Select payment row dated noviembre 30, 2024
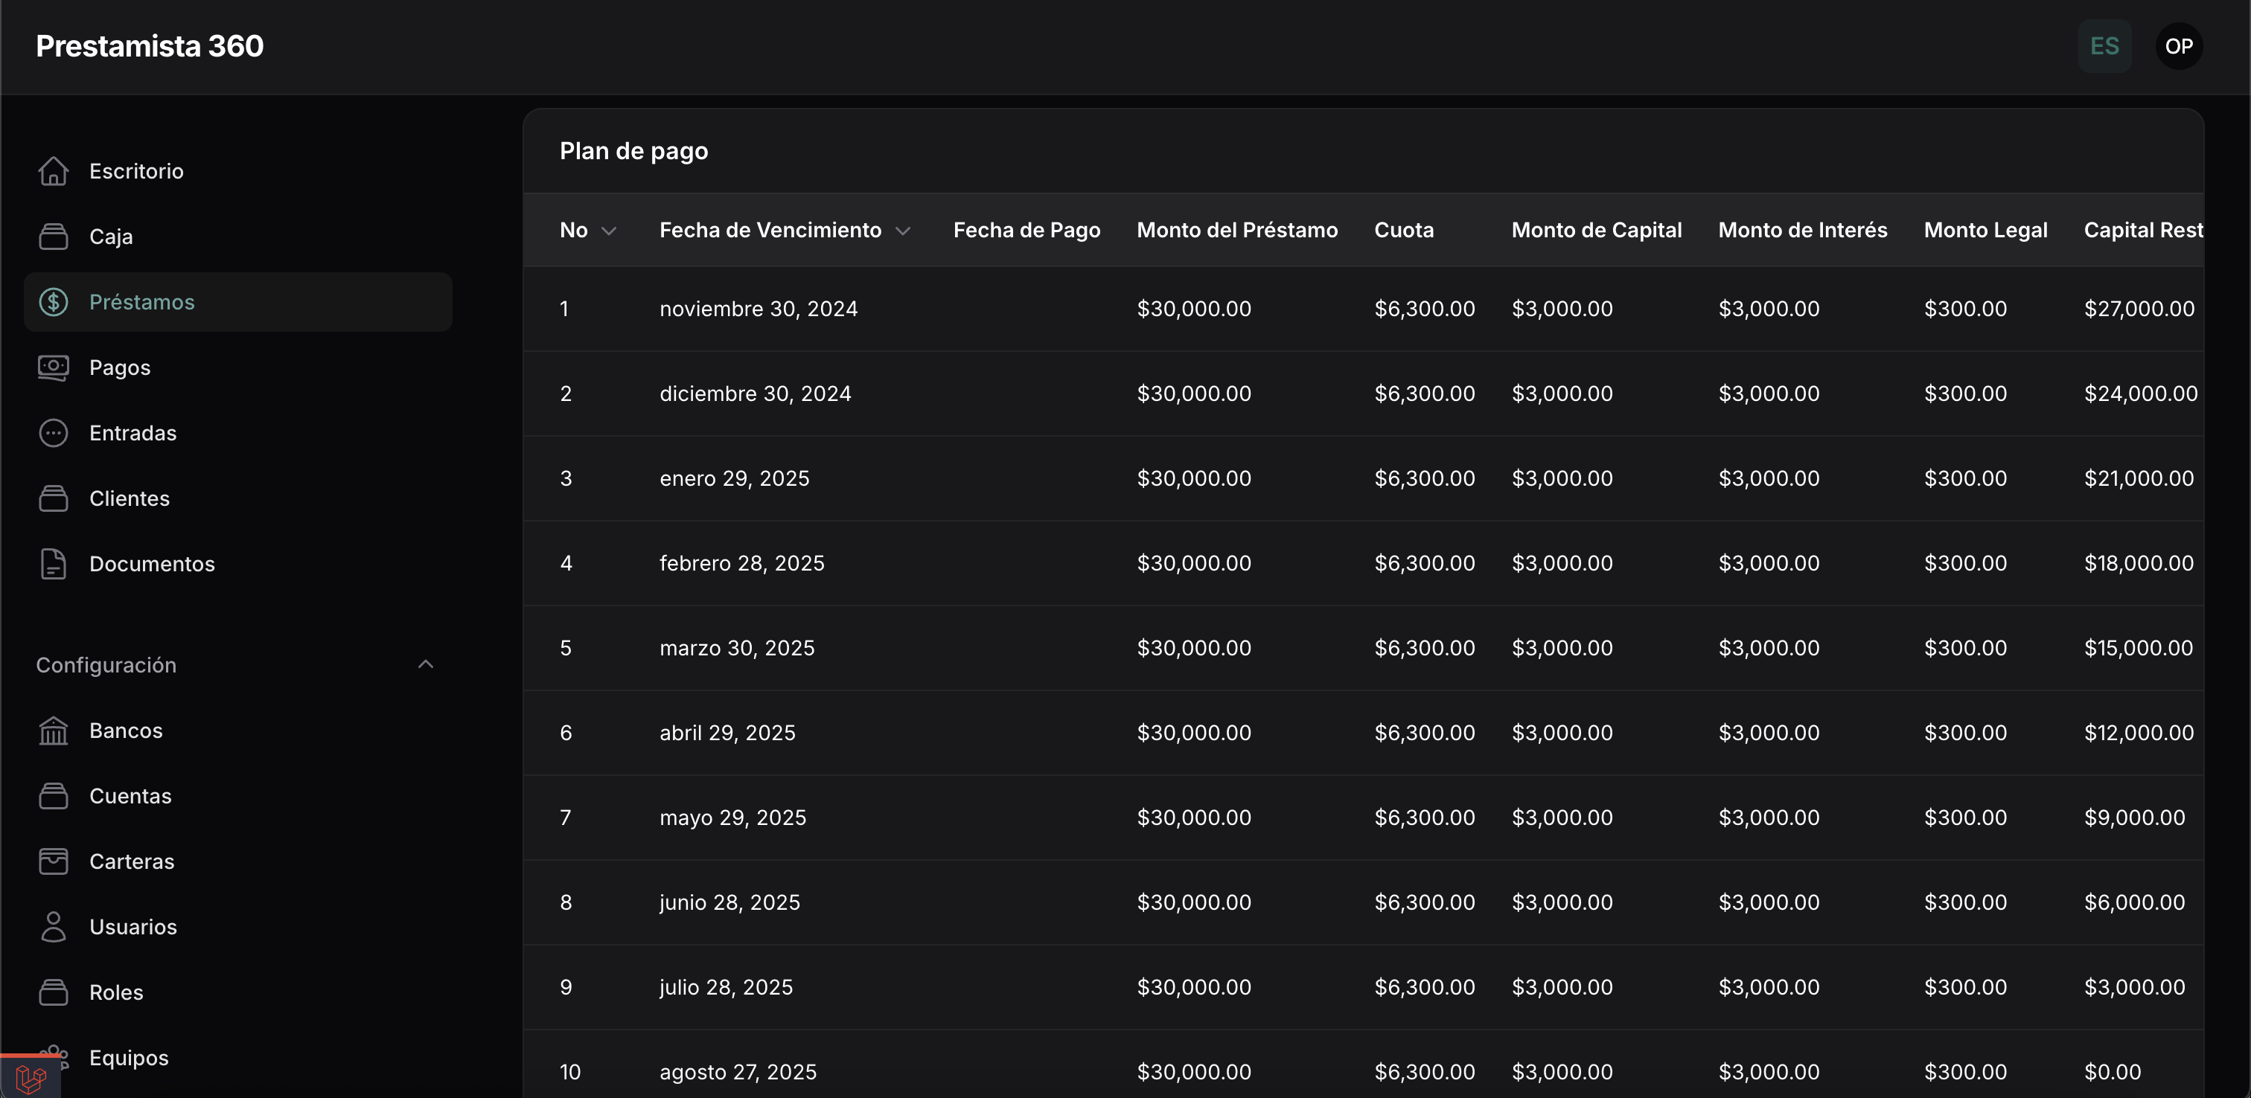The height and width of the screenshot is (1098, 2251). coord(758,309)
